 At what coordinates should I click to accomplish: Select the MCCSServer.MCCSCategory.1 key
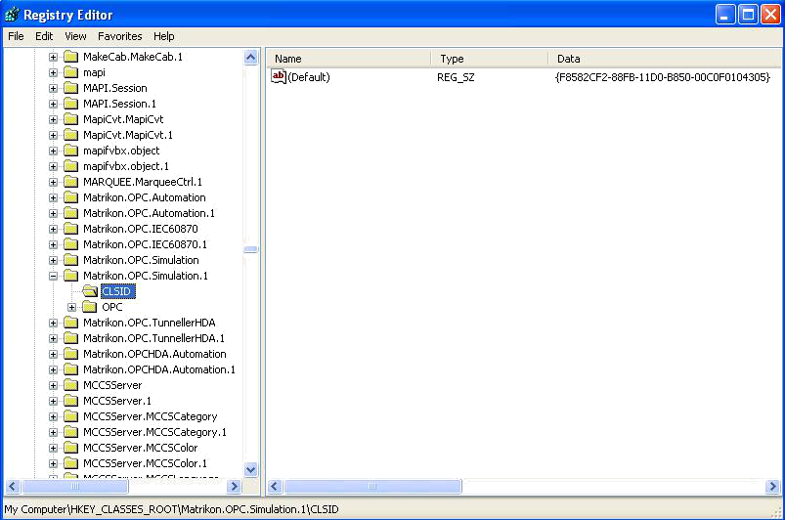[x=154, y=432]
